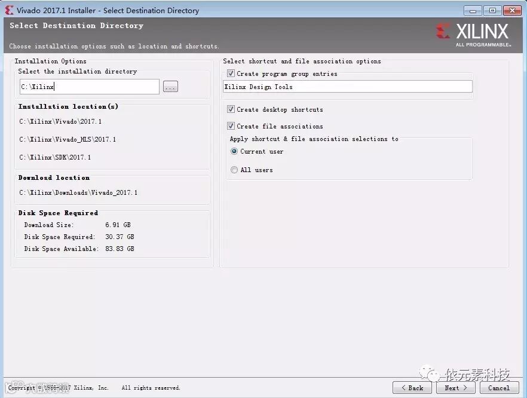This screenshot has height=398, width=527.
Task: Select the C:\Xilinx\Vivado\2017.1 location text
Action: pyautogui.click(x=60, y=121)
